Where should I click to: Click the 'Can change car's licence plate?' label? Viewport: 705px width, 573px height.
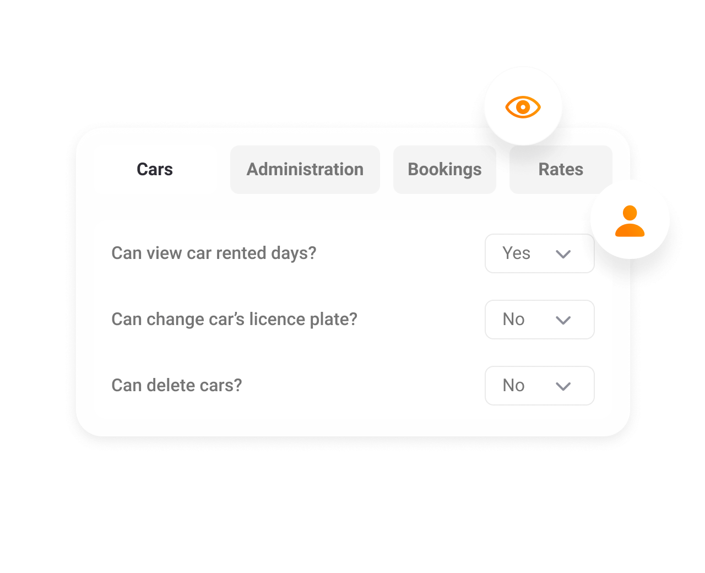(x=234, y=320)
